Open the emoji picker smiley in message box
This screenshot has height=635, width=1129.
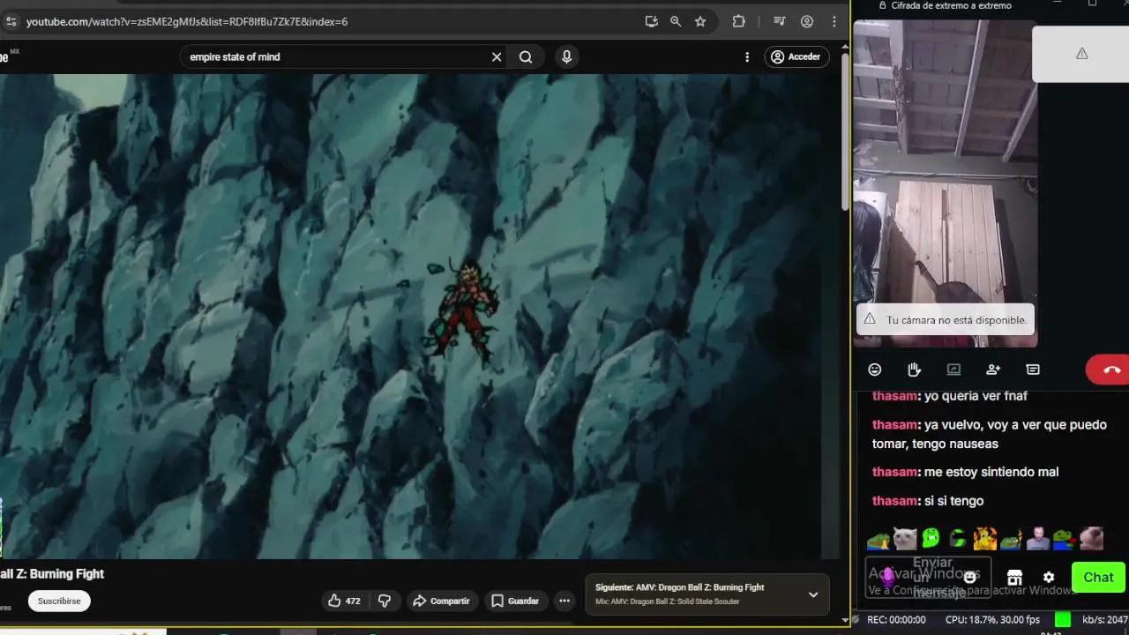click(x=970, y=577)
